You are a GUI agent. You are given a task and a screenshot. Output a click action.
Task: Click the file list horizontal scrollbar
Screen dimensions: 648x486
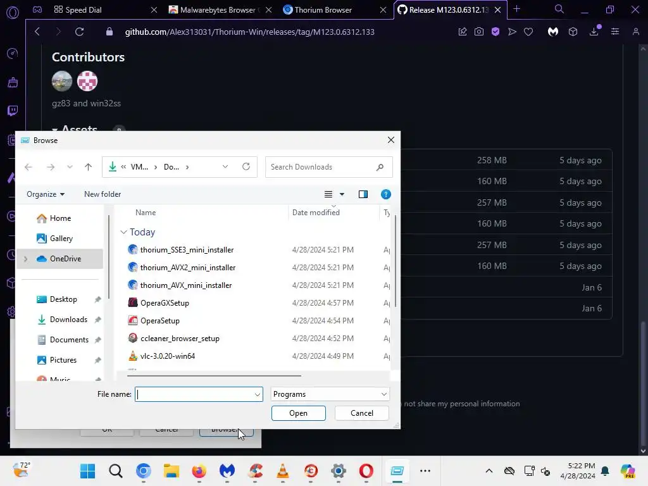(214, 376)
